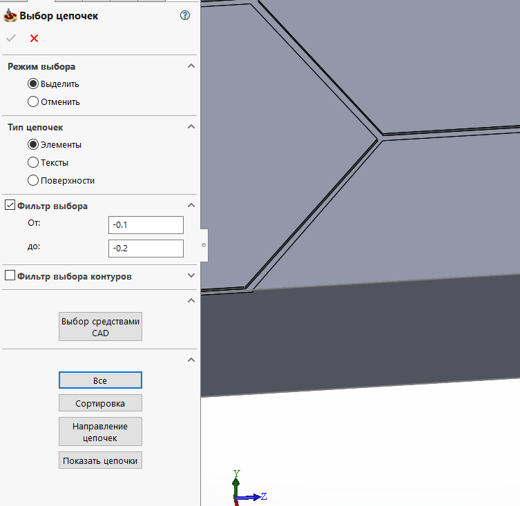The image size is (520, 506).
Task: Select the Отменить radio button
Action: coord(33,101)
